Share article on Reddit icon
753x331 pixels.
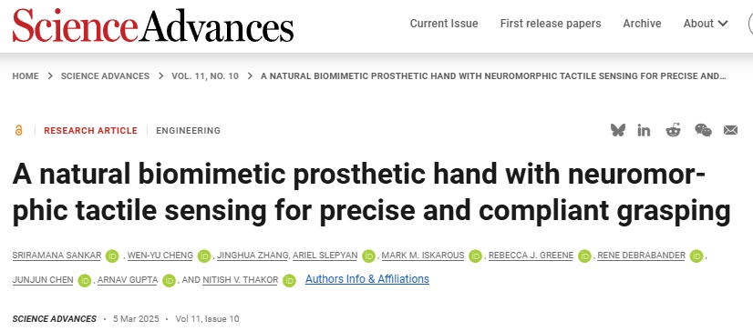click(674, 130)
